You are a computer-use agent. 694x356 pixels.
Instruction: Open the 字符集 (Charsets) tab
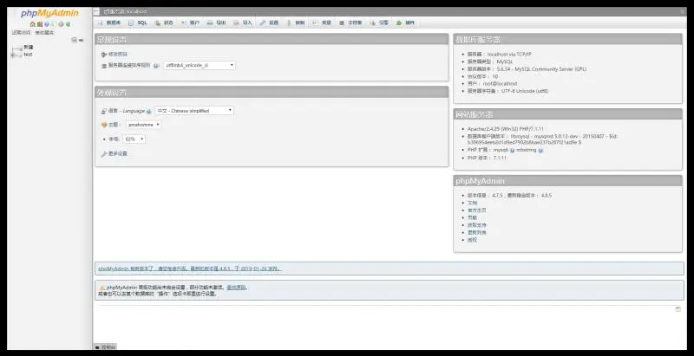pyautogui.click(x=351, y=23)
